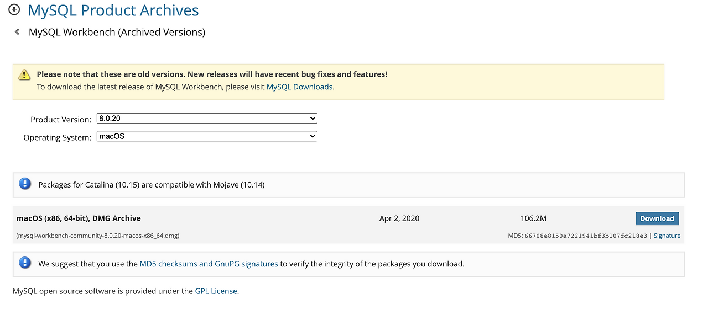This screenshot has width=708, height=310.
Task: Click the dmg file name text
Action: pos(98,236)
